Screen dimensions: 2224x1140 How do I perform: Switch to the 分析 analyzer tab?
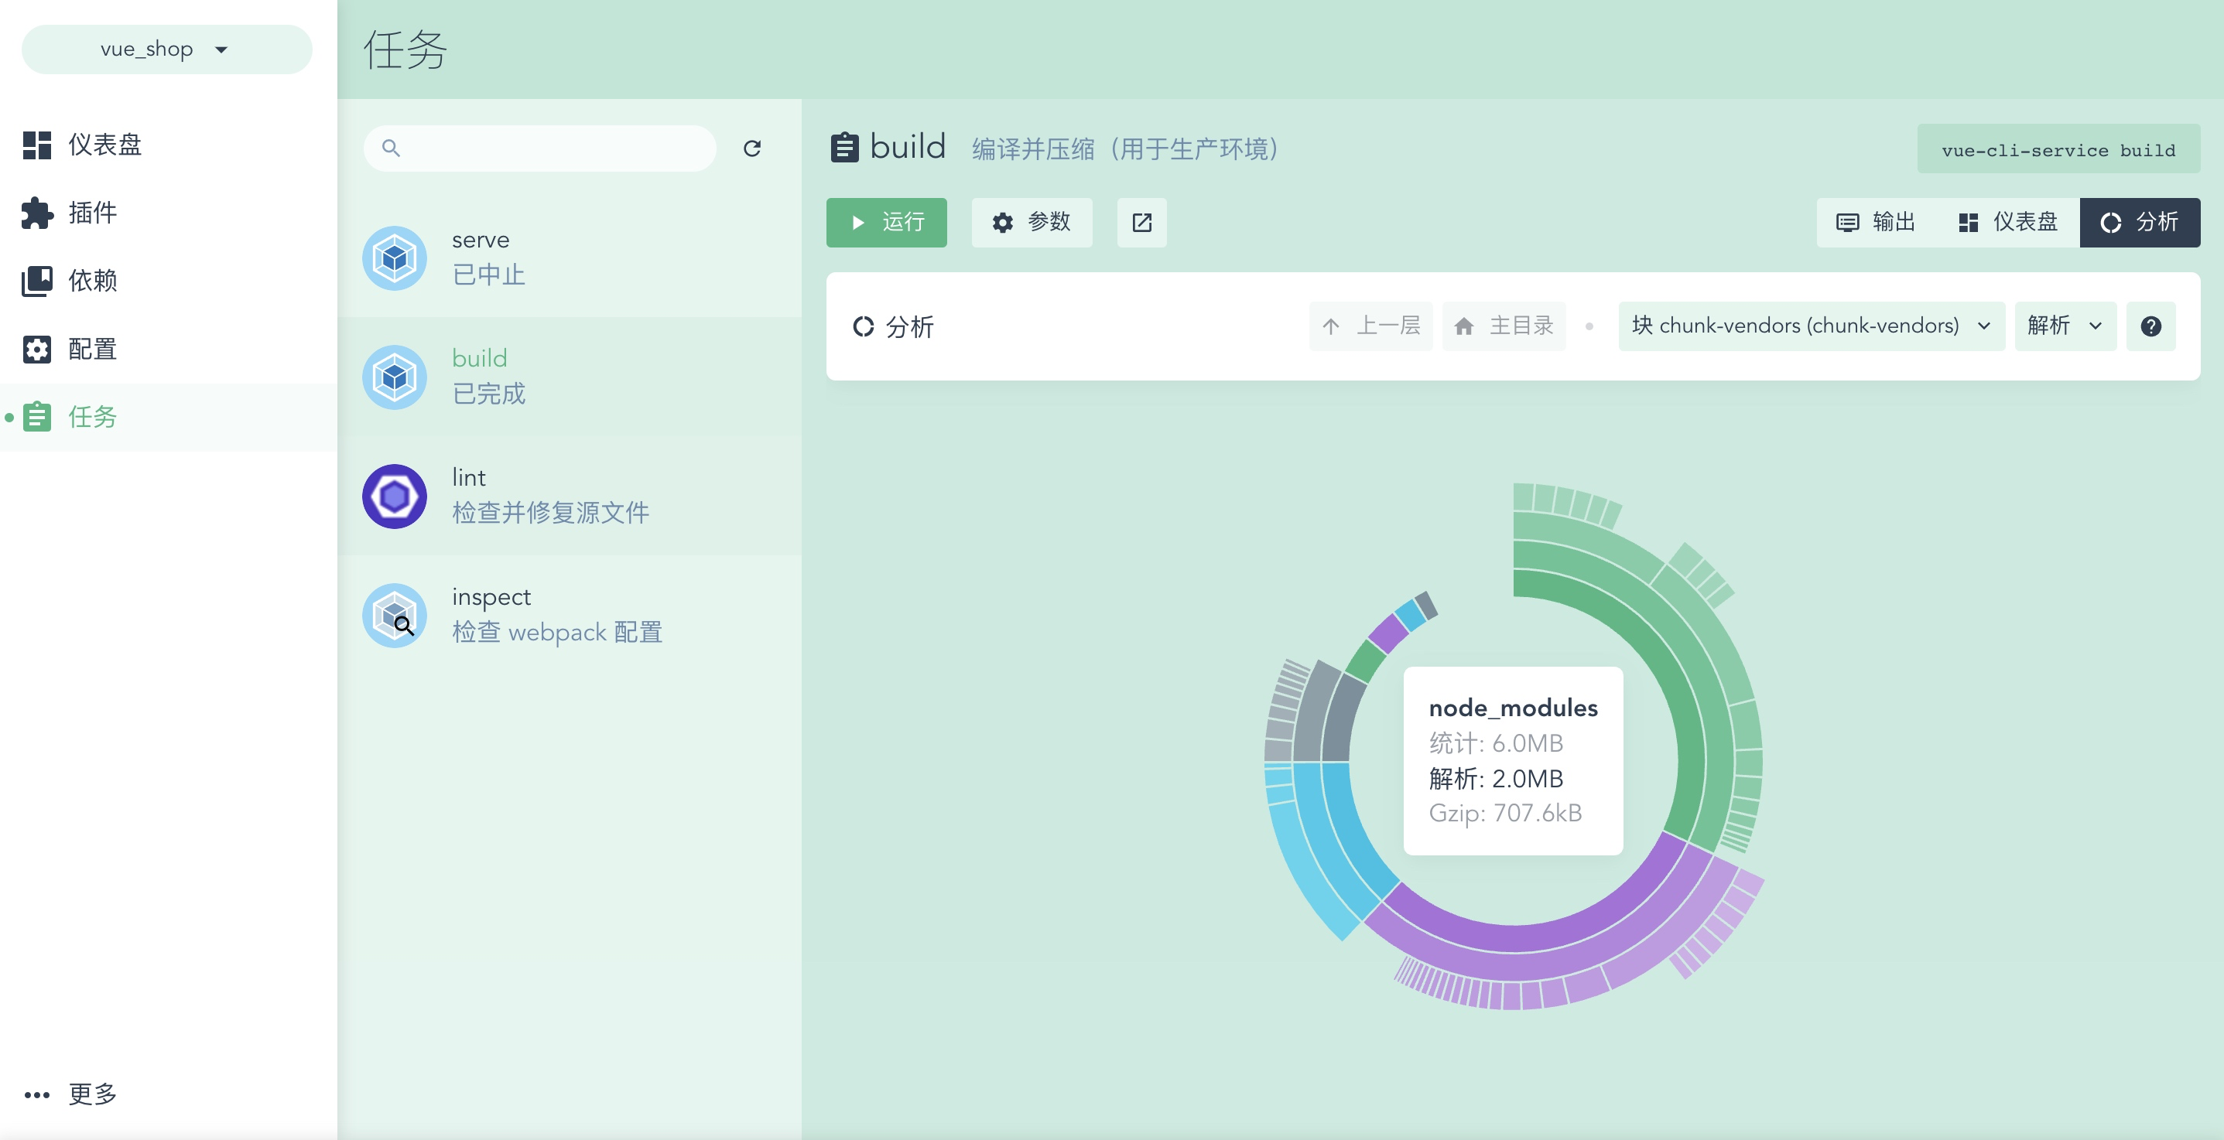pos(2140,223)
